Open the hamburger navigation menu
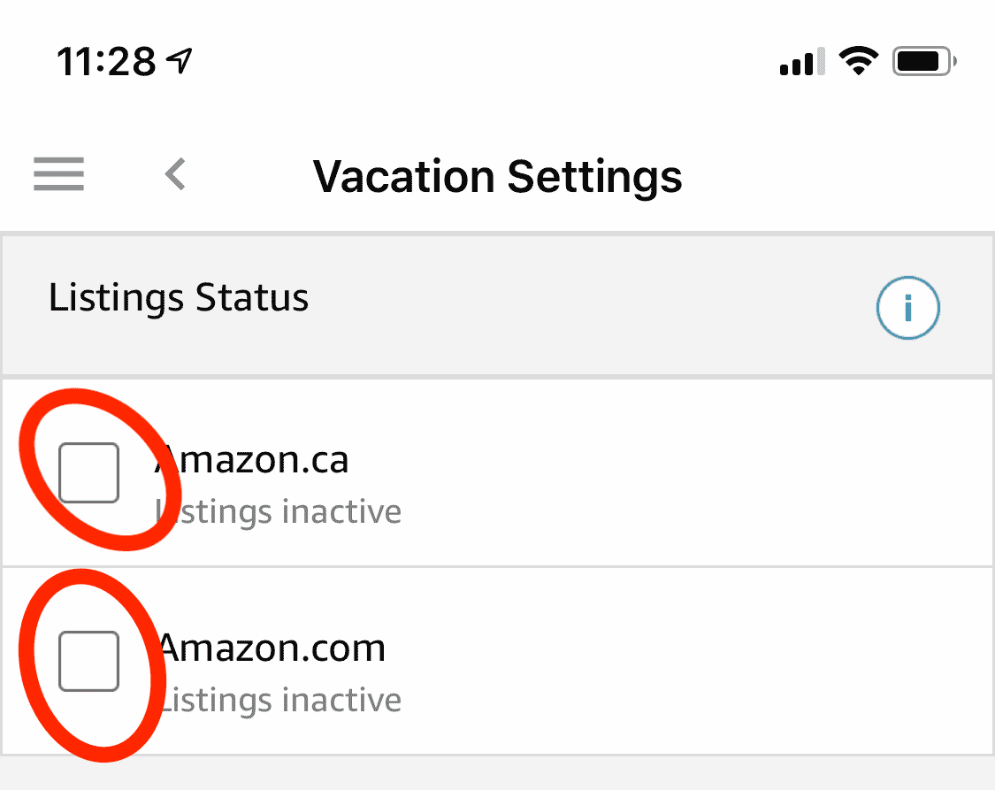Image resolution: width=995 pixels, height=790 pixels. click(x=58, y=175)
